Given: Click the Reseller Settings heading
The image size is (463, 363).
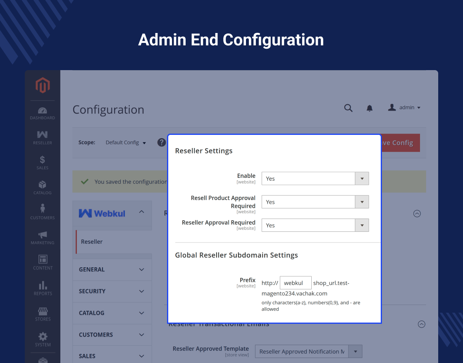Looking at the screenshot, I should coord(204,151).
